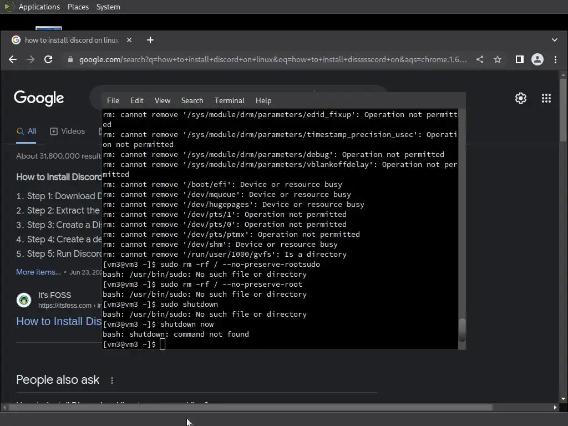Open the terminal File menu
This screenshot has width=568, height=426.
pyautogui.click(x=113, y=101)
